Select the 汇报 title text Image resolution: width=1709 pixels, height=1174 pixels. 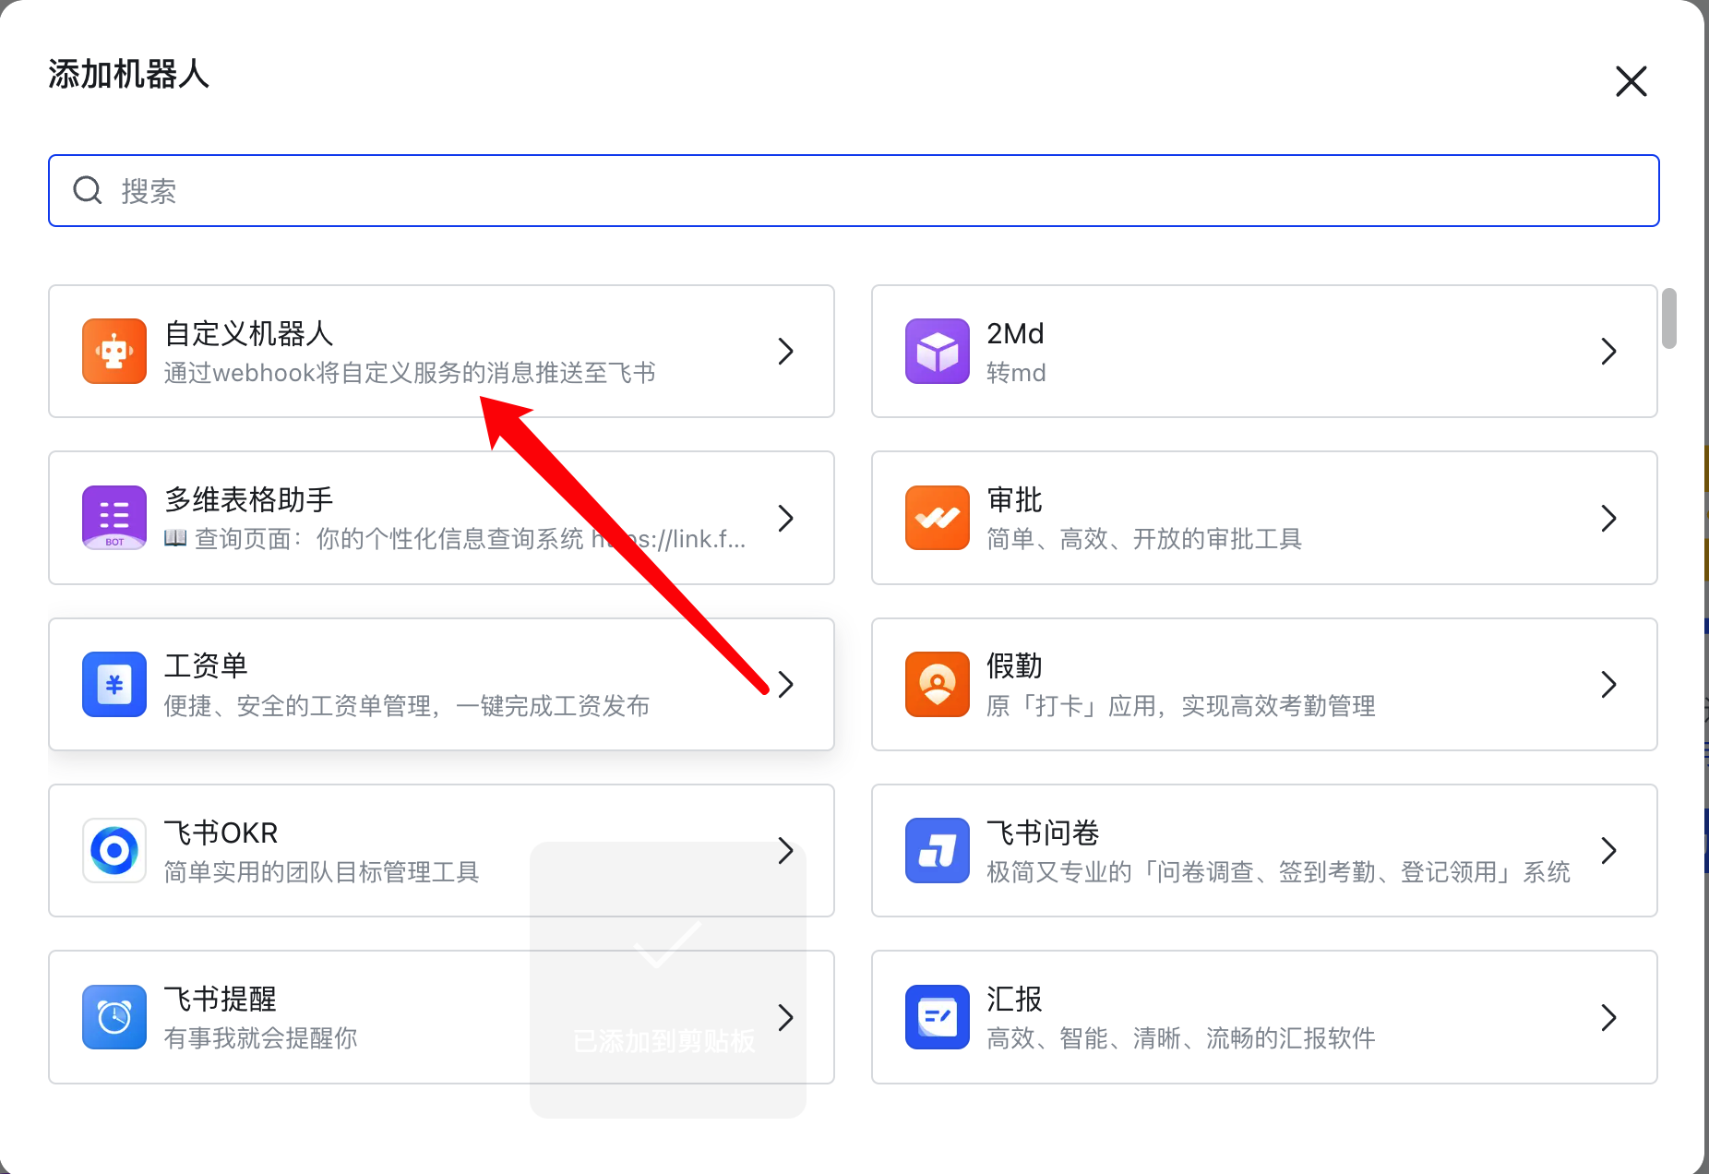(1014, 999)
